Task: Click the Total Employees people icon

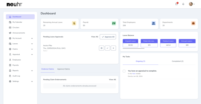Action: tap(154, 23)
